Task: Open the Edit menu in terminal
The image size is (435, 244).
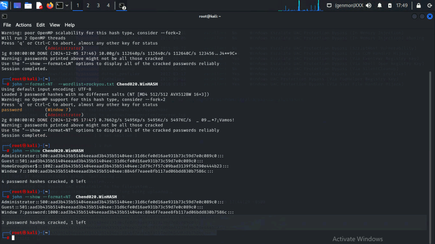Action: pos(41,25)
